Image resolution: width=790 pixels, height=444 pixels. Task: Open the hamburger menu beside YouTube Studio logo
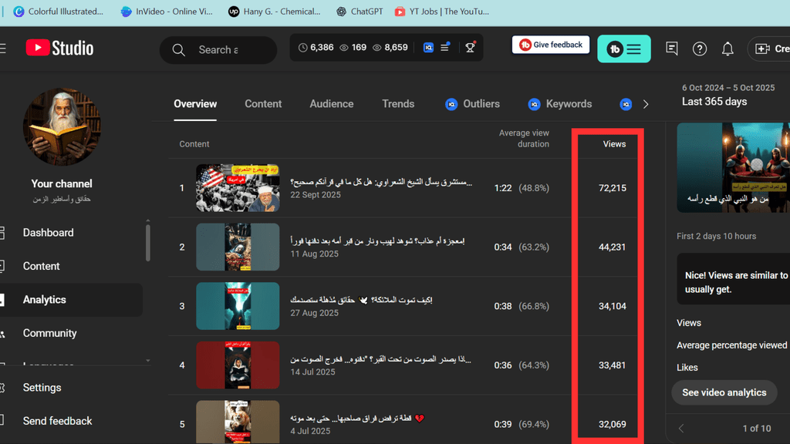pos(3,49)
